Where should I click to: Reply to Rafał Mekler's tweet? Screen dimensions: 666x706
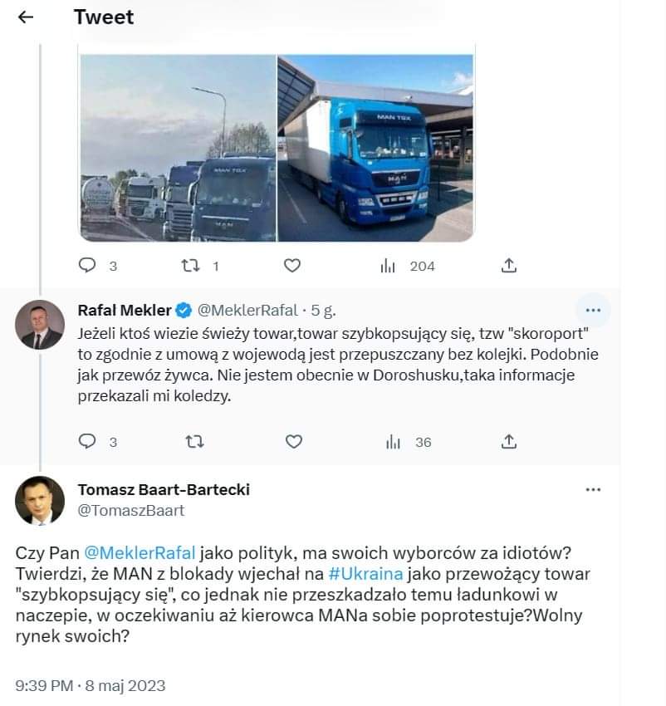88,442
